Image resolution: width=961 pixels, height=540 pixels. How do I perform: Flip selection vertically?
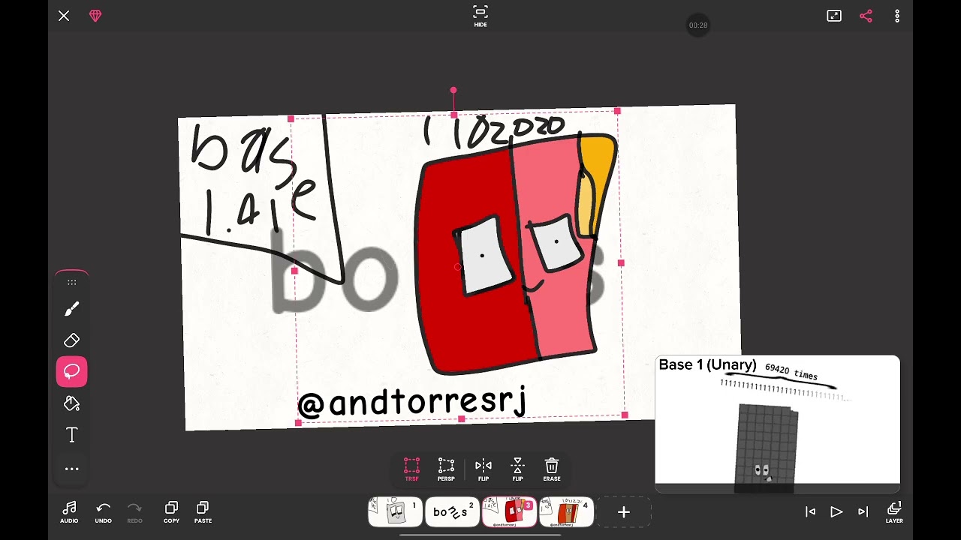(517, 470)
